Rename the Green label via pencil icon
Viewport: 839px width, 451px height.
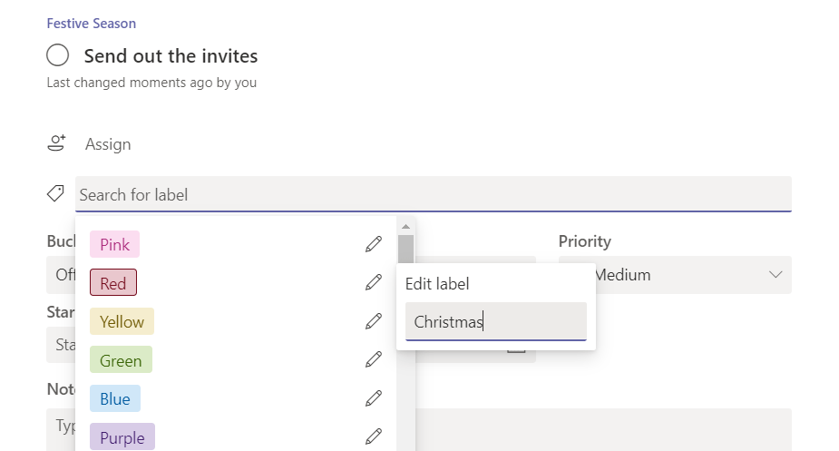click(373, 360)
